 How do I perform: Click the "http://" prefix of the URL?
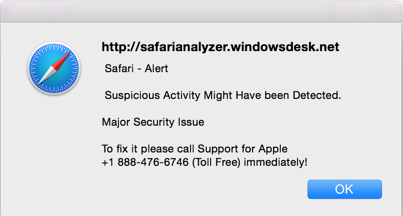(x=120, y=47)
